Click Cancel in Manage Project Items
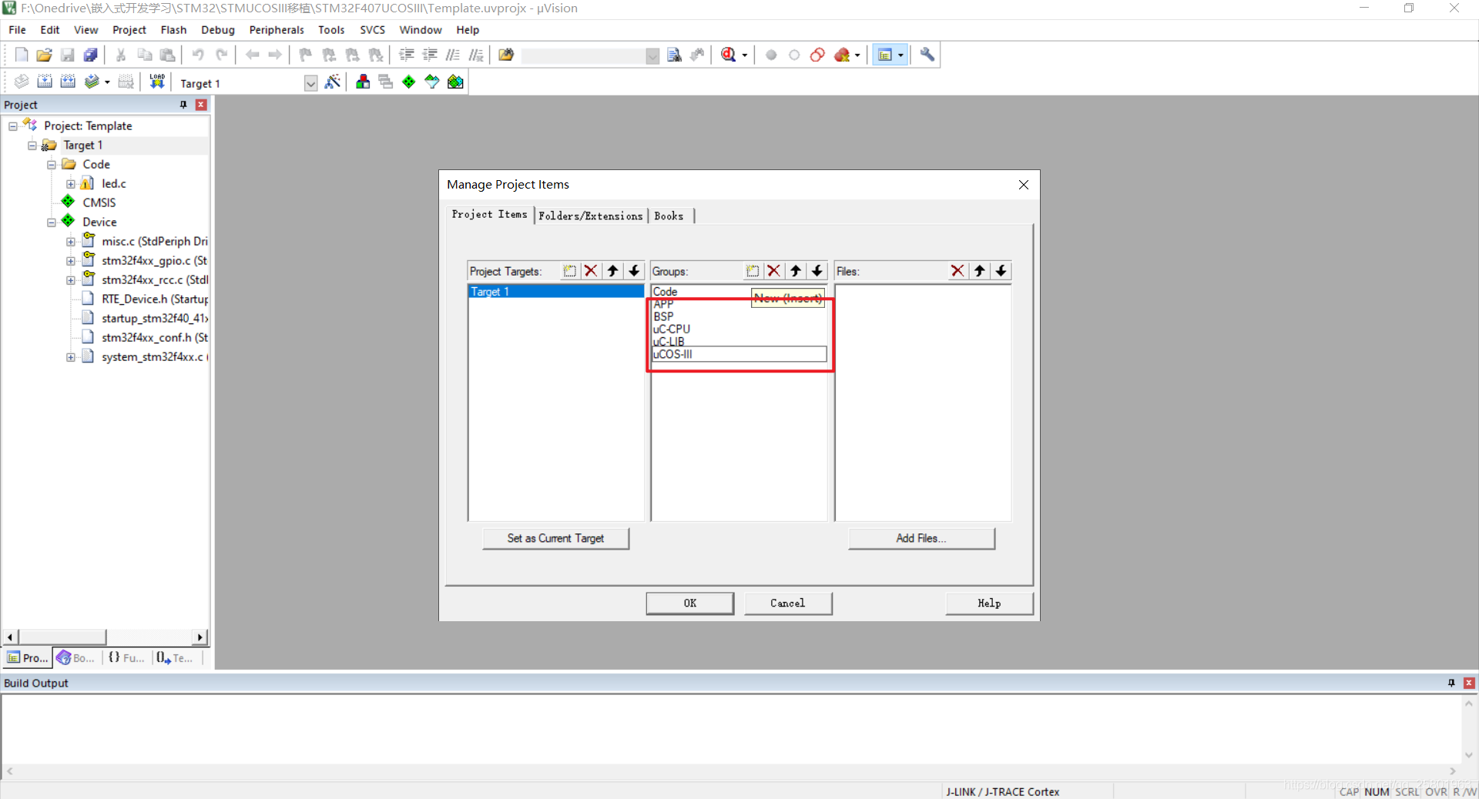1479x799 pixels. [x=788, y=603]
